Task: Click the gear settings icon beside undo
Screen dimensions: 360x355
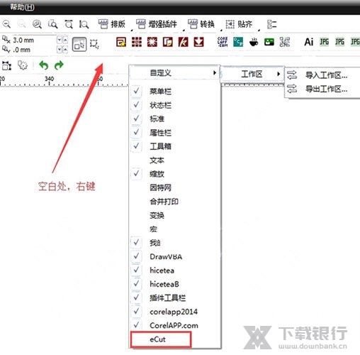Action: [23, 65]
